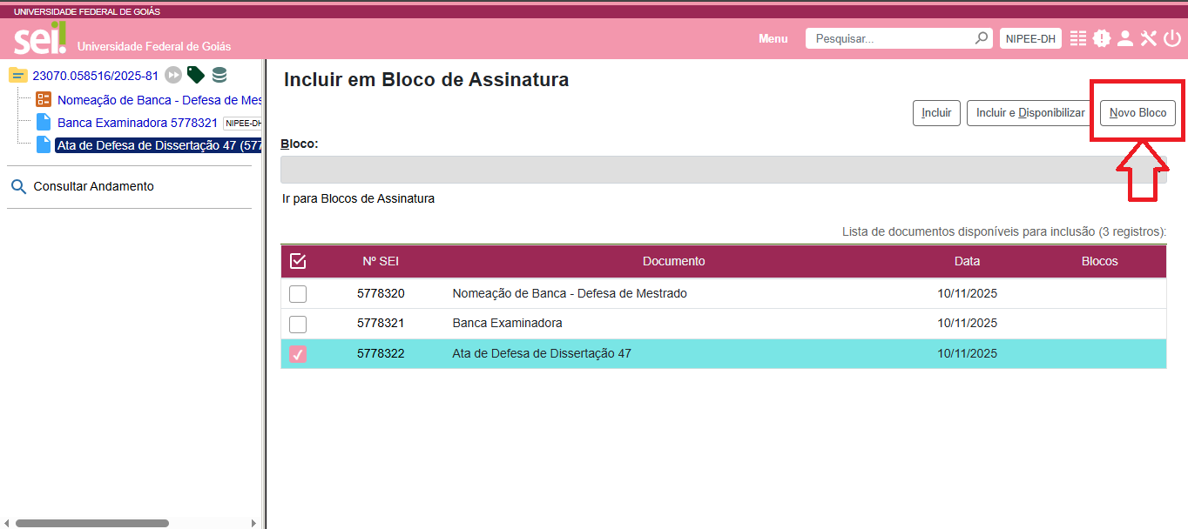Click the form icon of Nomeação de Banca
This screenshot has width=1188, height=529.
click(x=43, y=98)
